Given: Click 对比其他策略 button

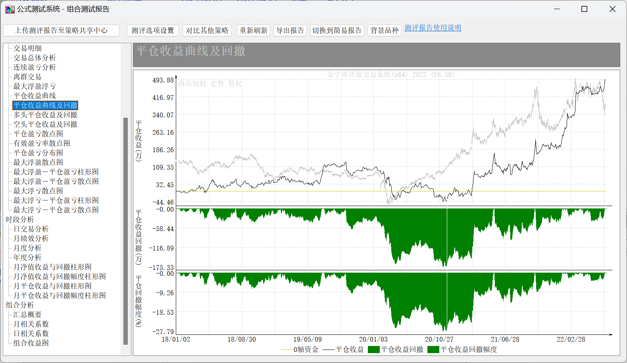Looking at the screenshot, I should point(207,31).
